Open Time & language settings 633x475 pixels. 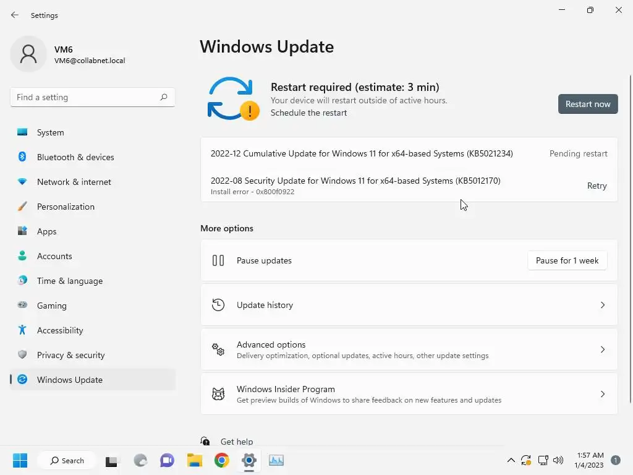[x=93, y=281]
